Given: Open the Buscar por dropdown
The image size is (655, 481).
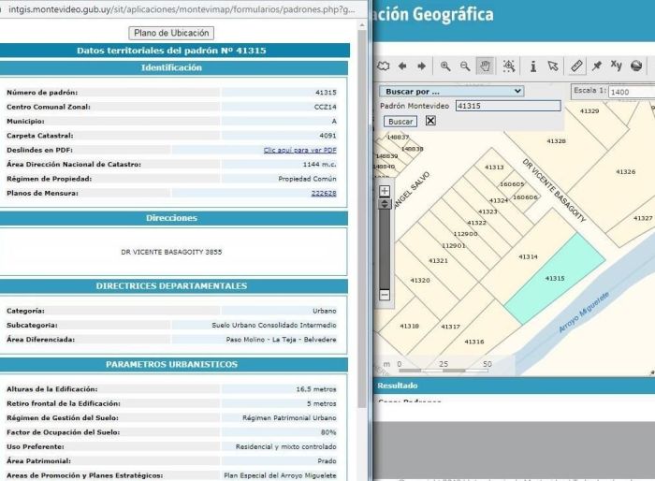Looking at the screenshot, I should click(x=452, y=91).
